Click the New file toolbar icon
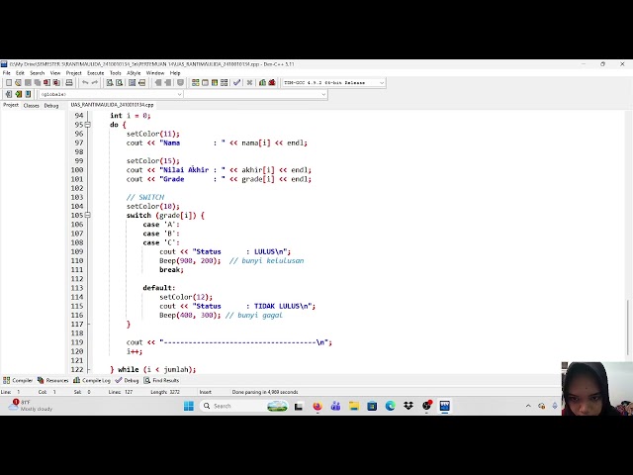 [7, 83]
